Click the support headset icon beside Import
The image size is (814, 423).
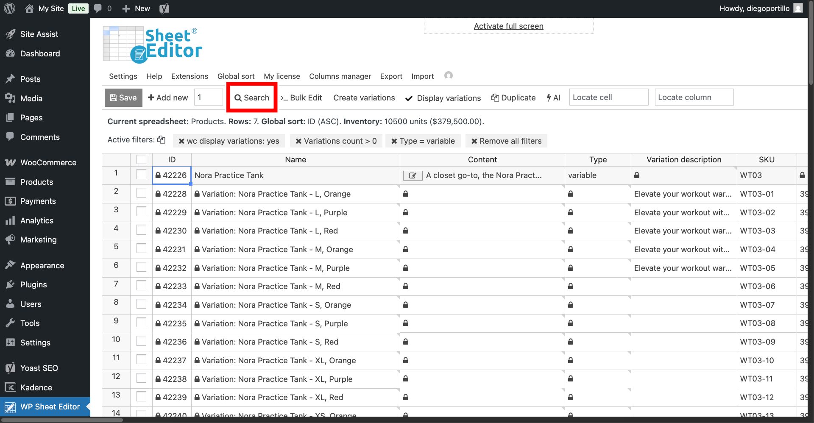pyautogui.click(x=448, y=75)
